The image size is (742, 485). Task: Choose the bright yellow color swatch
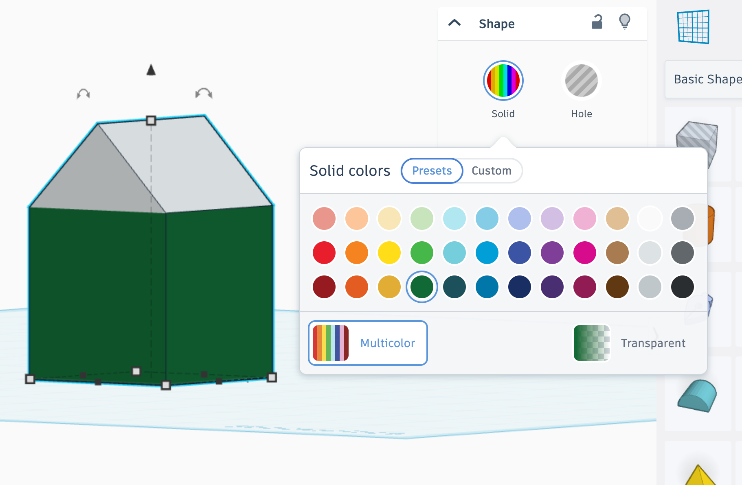click(389, 253)
